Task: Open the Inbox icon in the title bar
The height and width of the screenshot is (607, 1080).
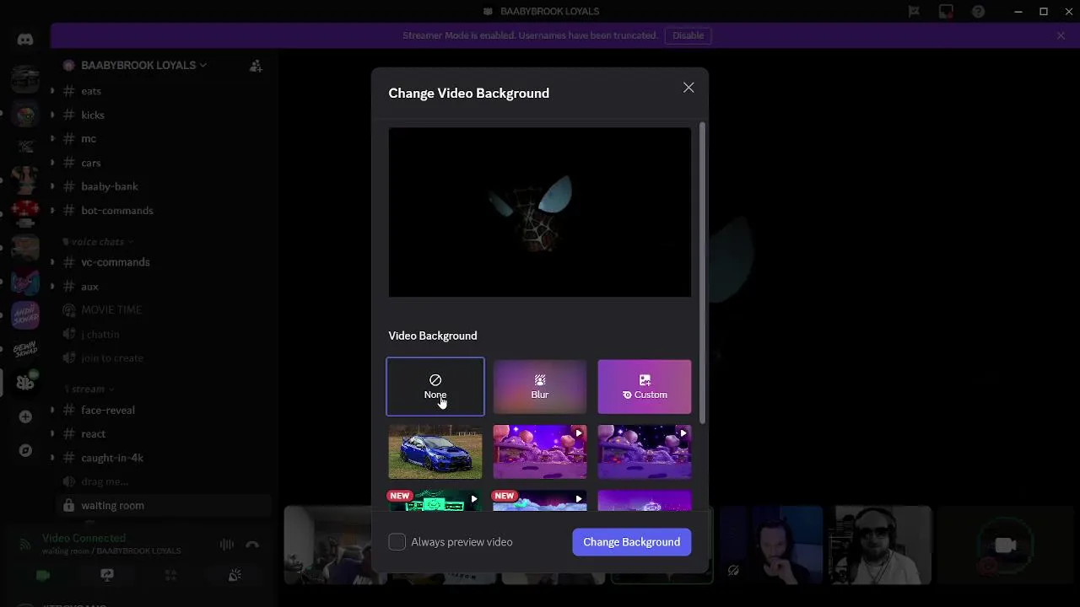Action: point(946,12)
